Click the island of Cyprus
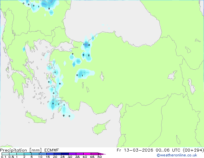This screenshot has width=204, height=158. [x=100, y=128]
